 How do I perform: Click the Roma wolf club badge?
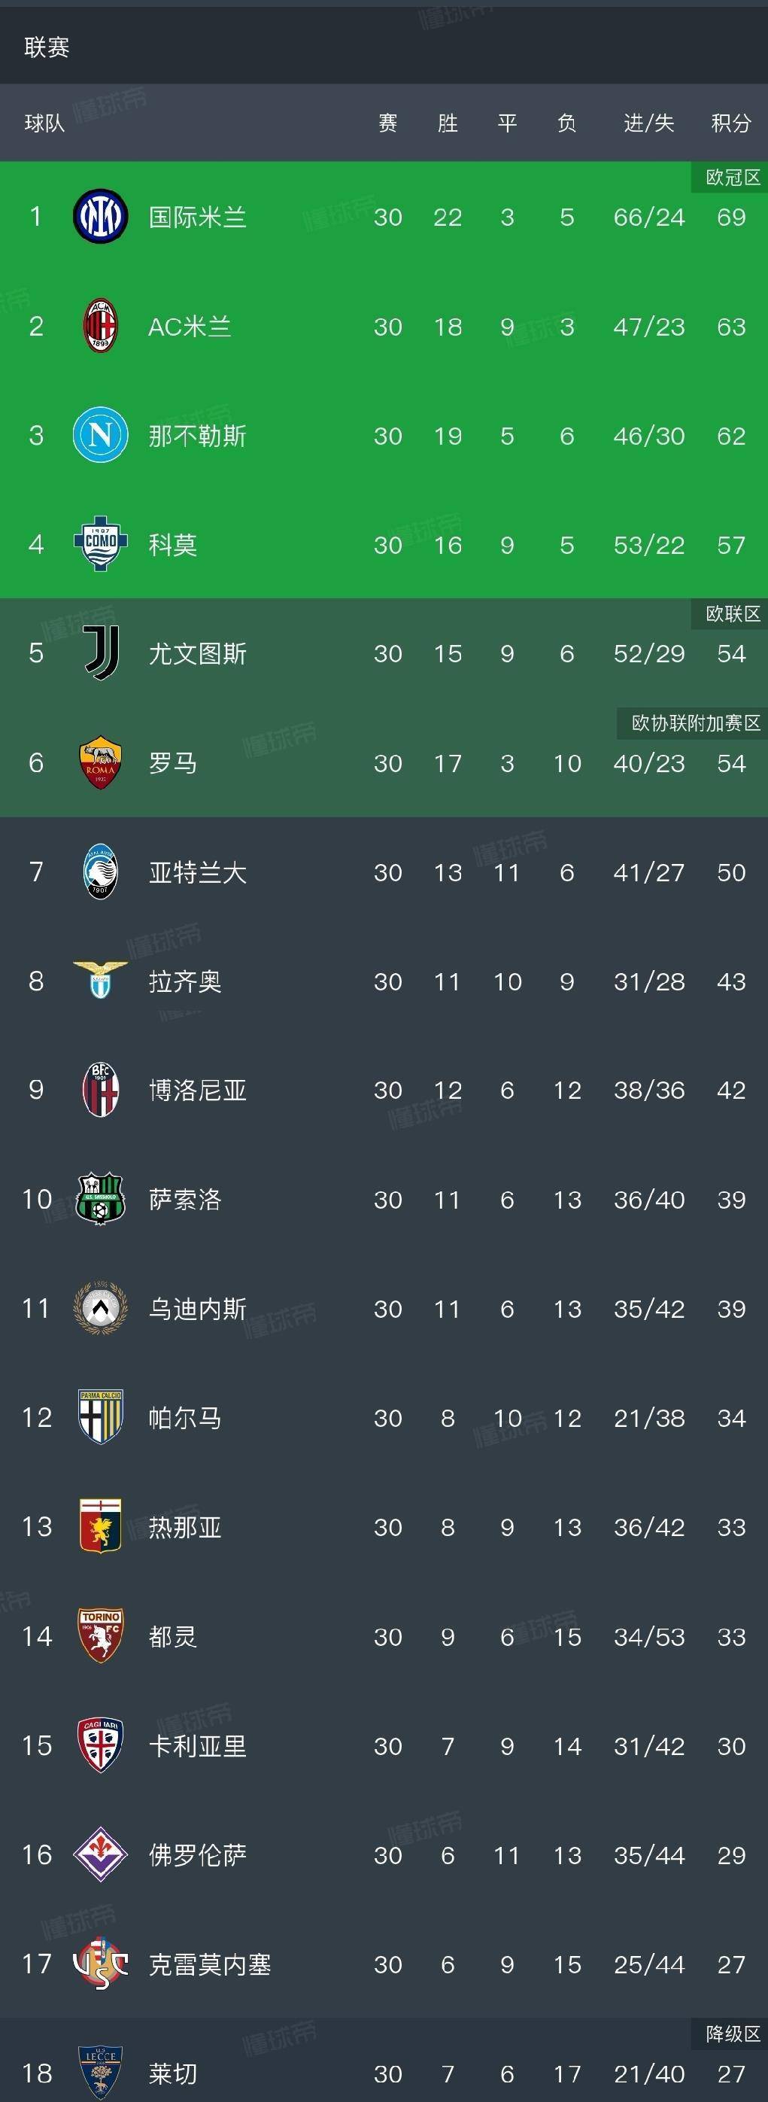tap(100, 763)
